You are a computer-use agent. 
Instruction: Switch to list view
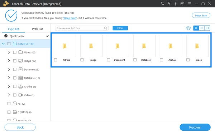[202, 28]
